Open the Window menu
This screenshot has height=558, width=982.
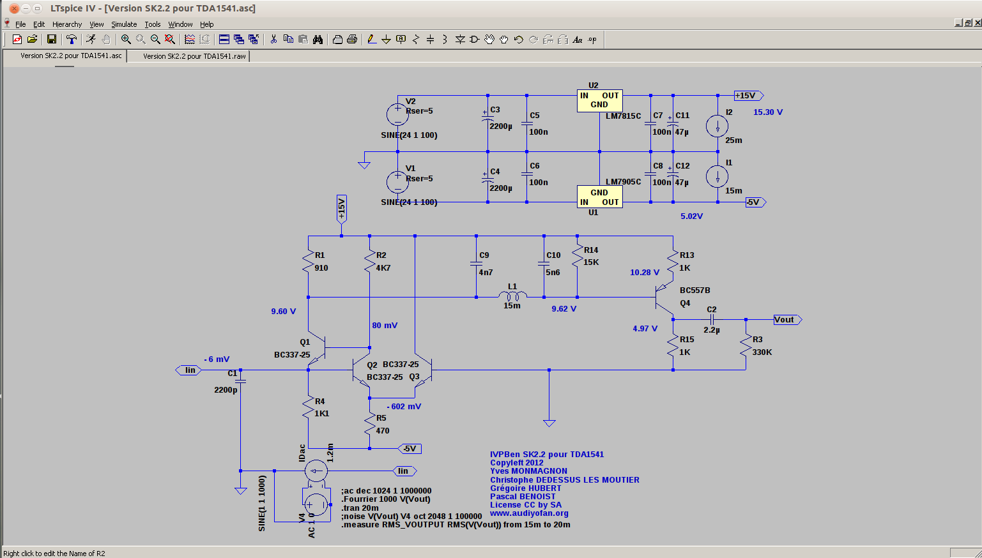pyautogui.click(x=180, y=24)
